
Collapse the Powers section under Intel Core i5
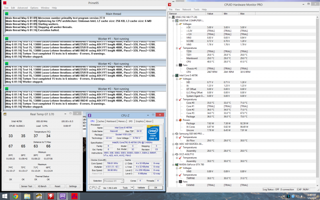point(176,120)
